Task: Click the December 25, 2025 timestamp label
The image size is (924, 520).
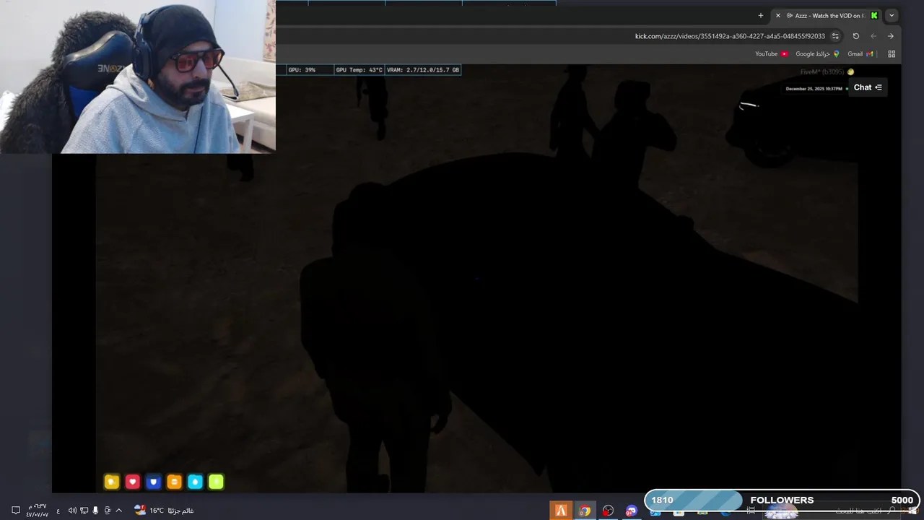Action: pyautogui.click(x=814, y=89)
